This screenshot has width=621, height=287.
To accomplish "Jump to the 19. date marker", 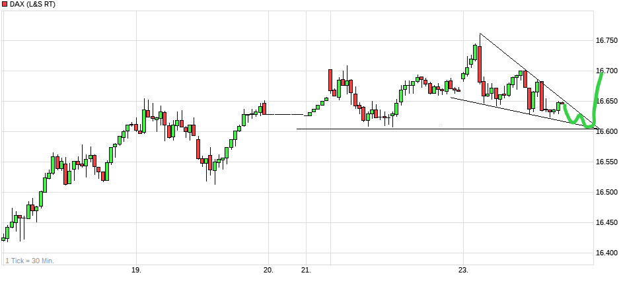I will [136, 271].
